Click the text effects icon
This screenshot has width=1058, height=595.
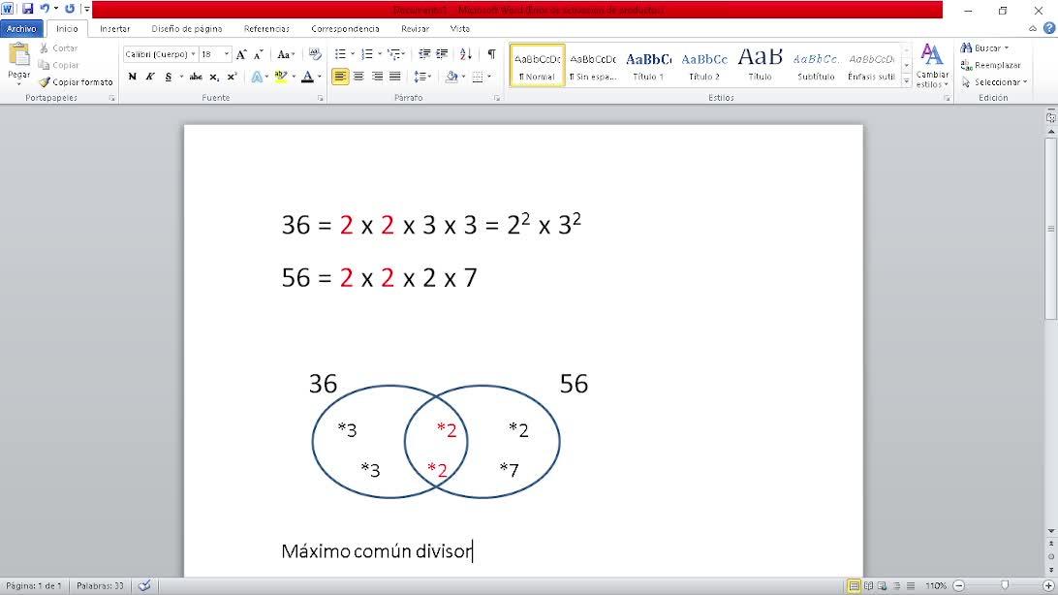click(x=257, y=77)
